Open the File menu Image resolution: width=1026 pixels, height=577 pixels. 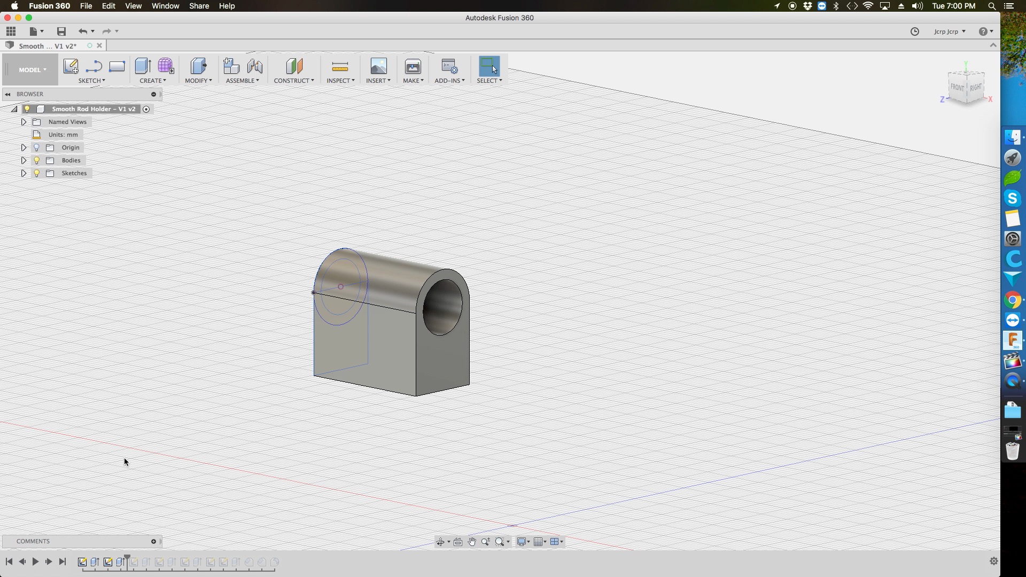pyautogui.click(x=86, y=6)
